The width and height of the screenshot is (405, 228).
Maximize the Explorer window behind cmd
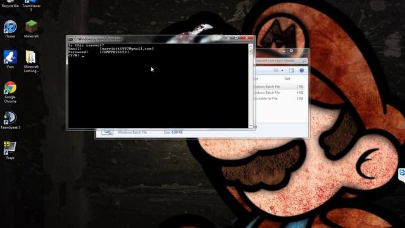[x=291, y=51]
